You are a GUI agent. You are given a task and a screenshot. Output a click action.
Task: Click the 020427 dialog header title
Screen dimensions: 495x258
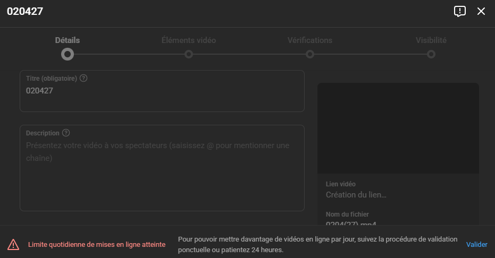point(25,12)
